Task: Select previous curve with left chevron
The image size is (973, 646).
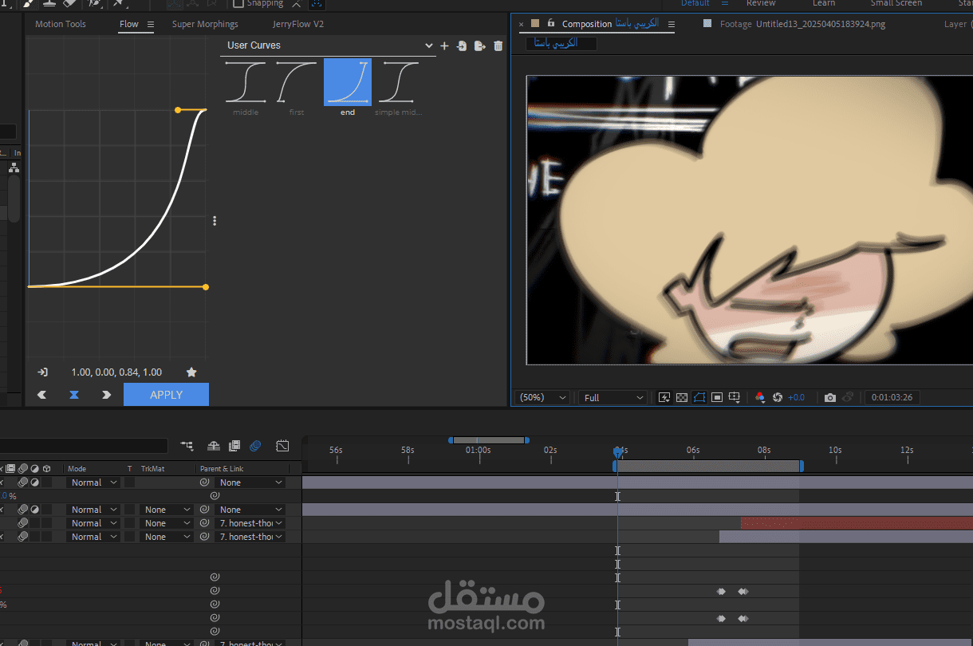Action: click(x=42, y=395)
